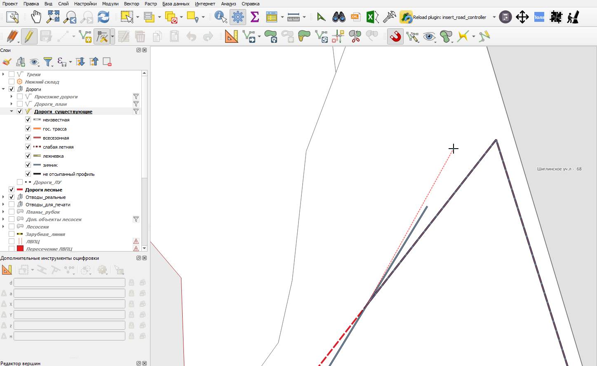Enable snapping with the red magnet icon
The image size is (597, 366).
tap(395, 36)
